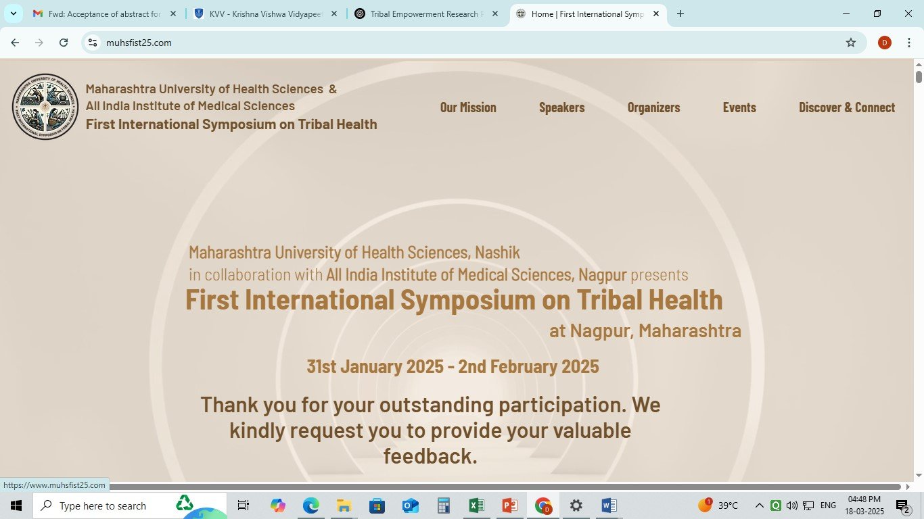Go back using the back arrow

coord(15,43)
